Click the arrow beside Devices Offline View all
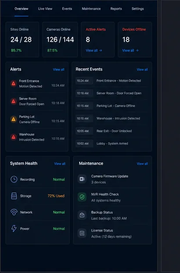Screen dimensions: 180x273 [137, 50]
